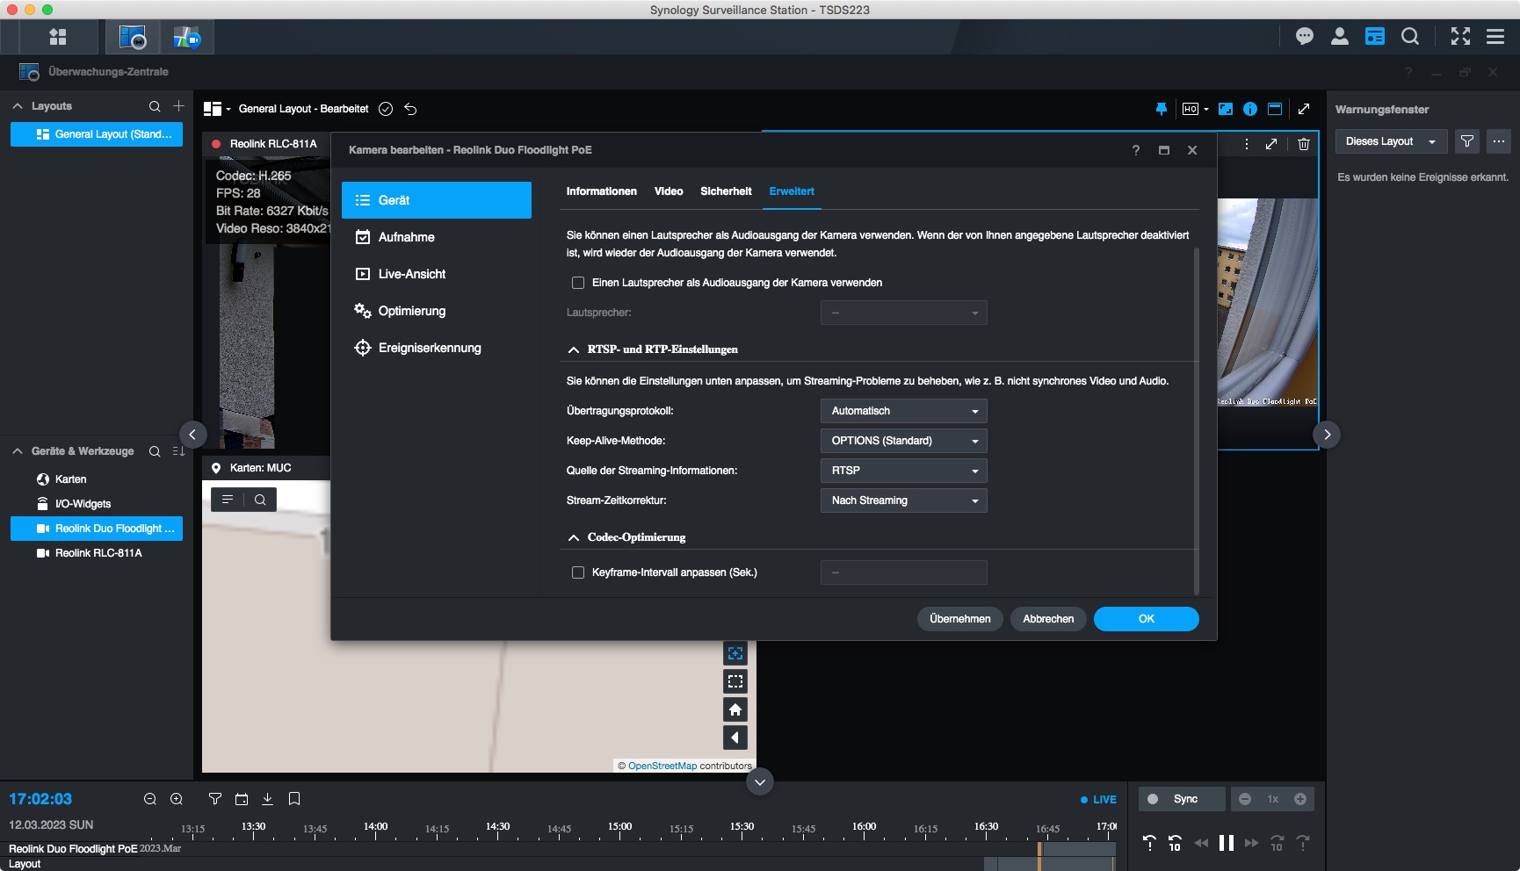Delete camera view with trash icon
1520x871 pixels.
tap(1304, 144)
